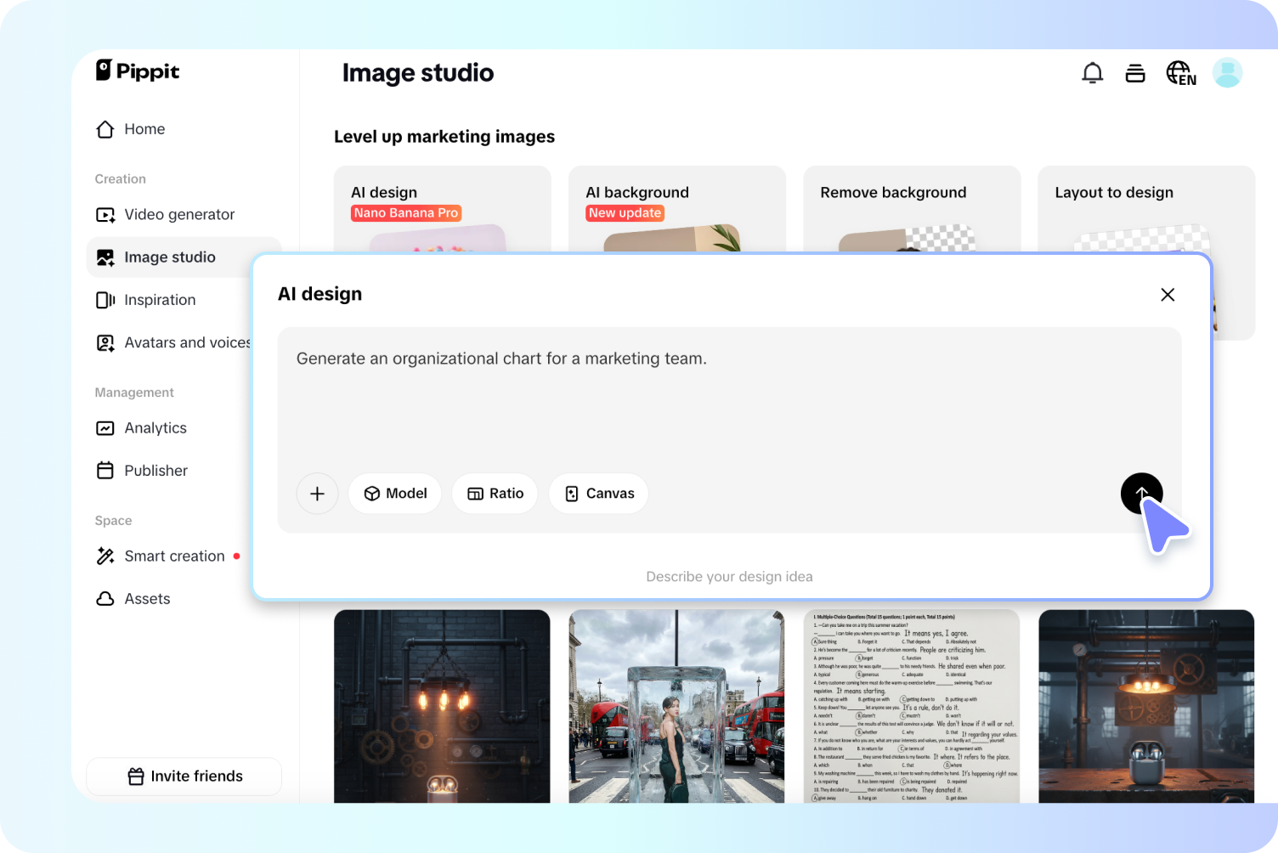Select the Video generator sidebar icon

pos(105,214)
